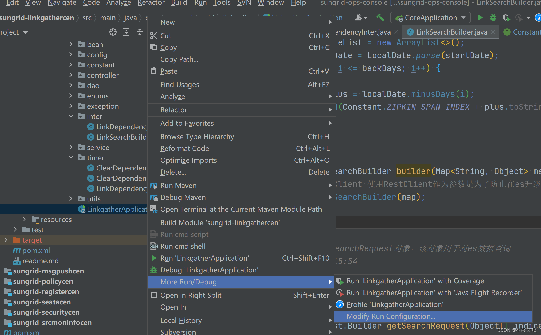Open Add to Favorites submenu

click(242, 123)
